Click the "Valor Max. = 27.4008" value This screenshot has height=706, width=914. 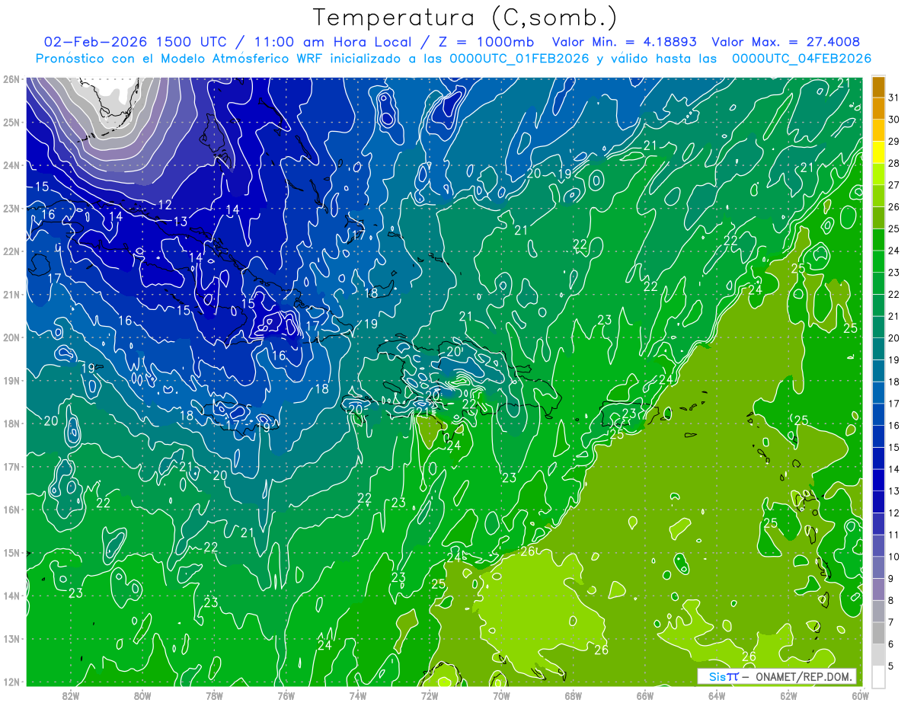coord(785,42)
